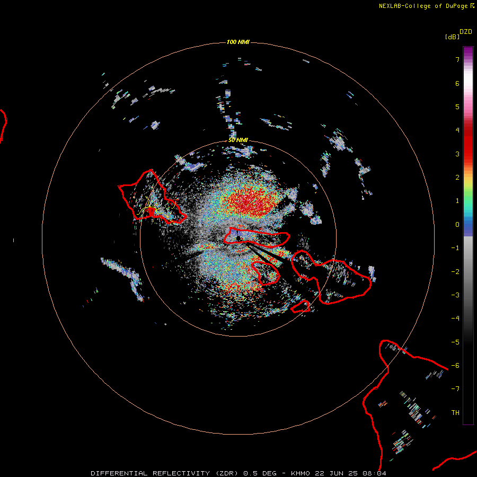The width and height of the screenshot is (477, 477).
Task: Click the 1 value on the color scale
Action: (457, 201)
